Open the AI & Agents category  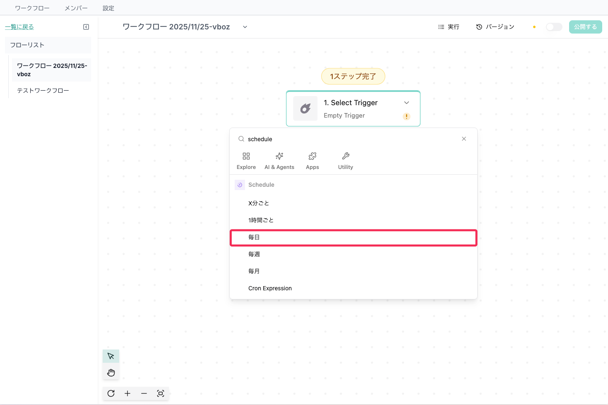tap(279, 161)
